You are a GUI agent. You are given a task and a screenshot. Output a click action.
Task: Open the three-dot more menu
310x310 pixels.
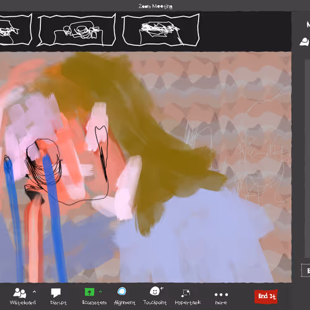click(x=221, y=294)
